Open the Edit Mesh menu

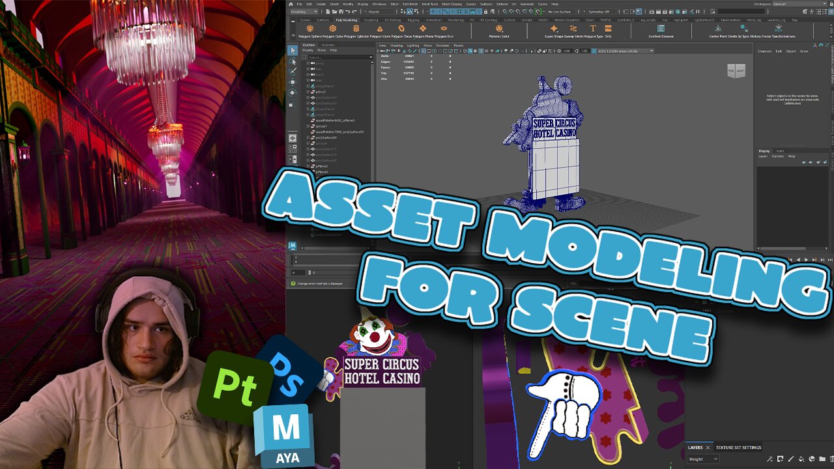pyautogui.click(x=410, y=4)
